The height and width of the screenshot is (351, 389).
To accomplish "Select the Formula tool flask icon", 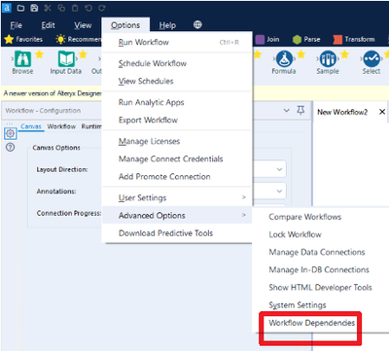I will click(284, 59).
